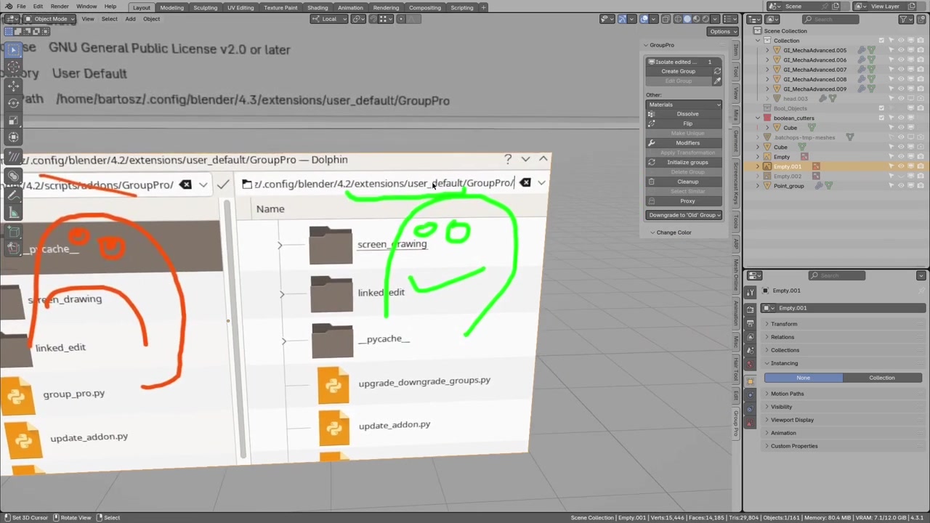
Task: Click the Initialize groups button
Action: (687, 162)
